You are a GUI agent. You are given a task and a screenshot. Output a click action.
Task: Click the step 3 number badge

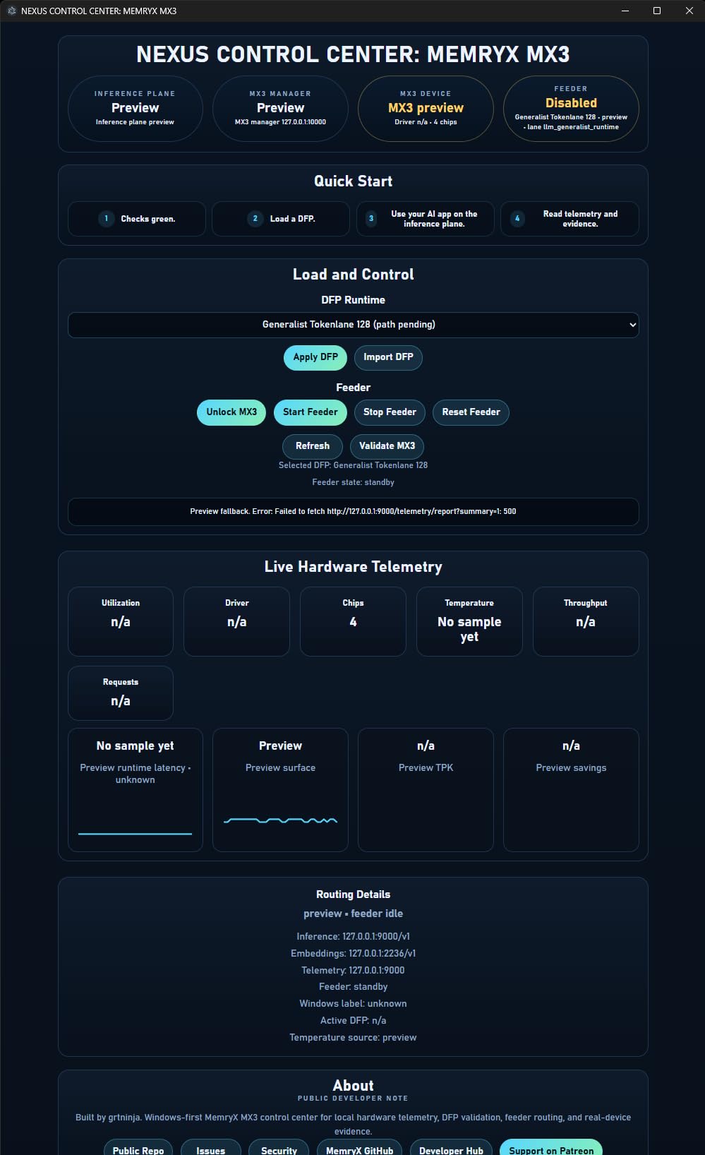(371, 219)
